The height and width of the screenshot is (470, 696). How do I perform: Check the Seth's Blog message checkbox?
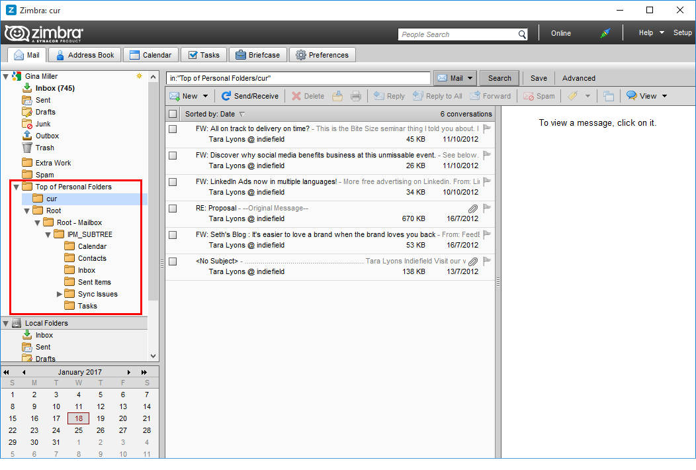pos(173,235)
